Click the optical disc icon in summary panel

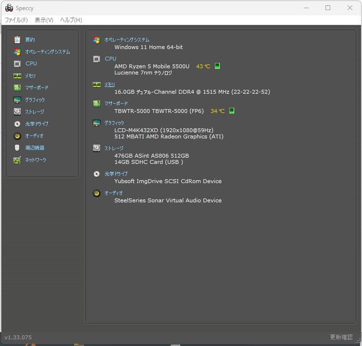click(x=97, y=174)
